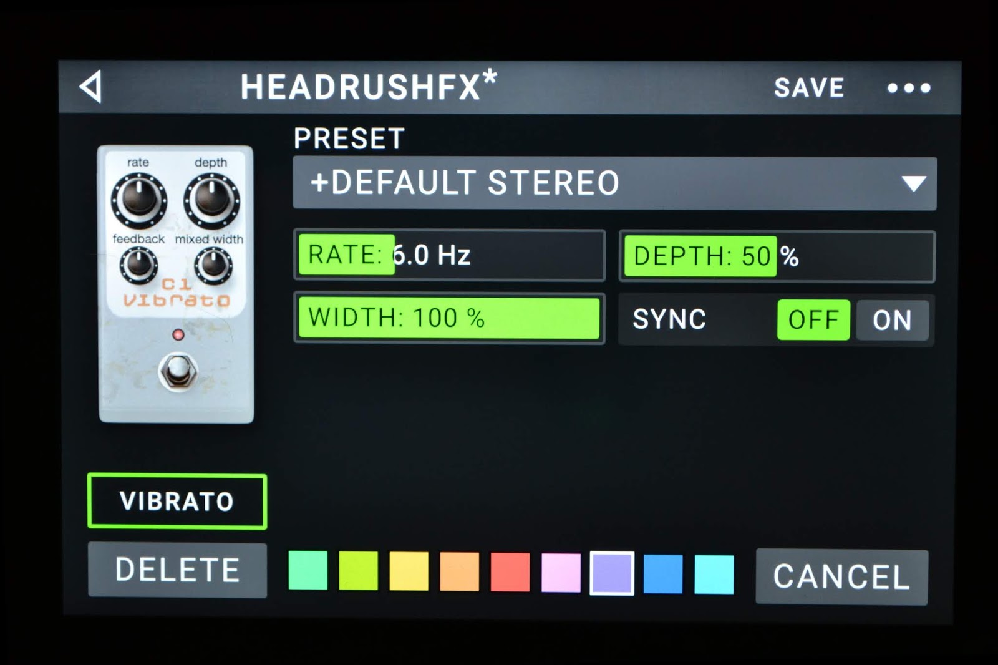The image size is (998, 665).
Task: Open the +DEFAULT STEREO preset list
Action: (x=561, y=184)
